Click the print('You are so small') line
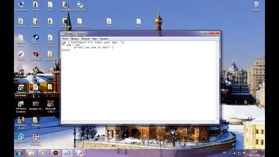The height and width of the screenshot is (157, 279). pos(94,48)
